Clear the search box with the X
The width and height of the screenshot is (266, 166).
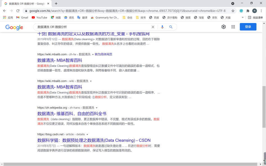pos(153,27)
